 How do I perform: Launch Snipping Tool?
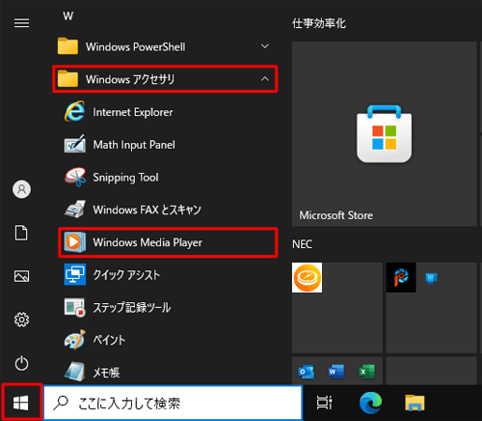tap(164, 177)
